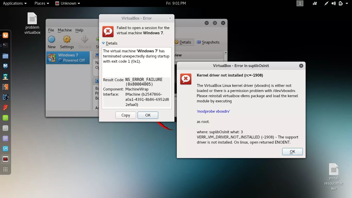Click Copy button in error dialog
The image size is (352, 198).
coord(125,115)
